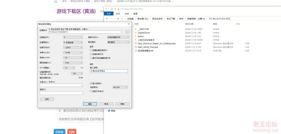281x134 pixels.
Task: Open the memory usage dropdown showing 80%
Action: (x=77, y=73)
